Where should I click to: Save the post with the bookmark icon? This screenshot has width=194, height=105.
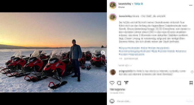(191, 83)
